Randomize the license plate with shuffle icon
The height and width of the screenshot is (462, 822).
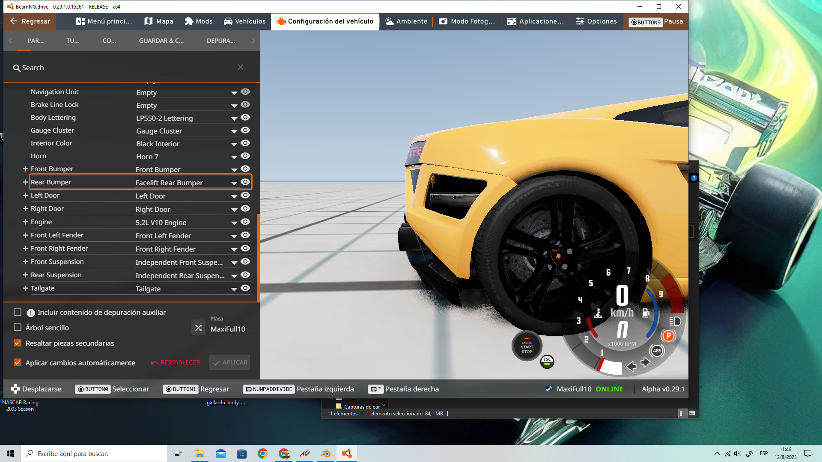pyautogui.click(x=198, y=328)
